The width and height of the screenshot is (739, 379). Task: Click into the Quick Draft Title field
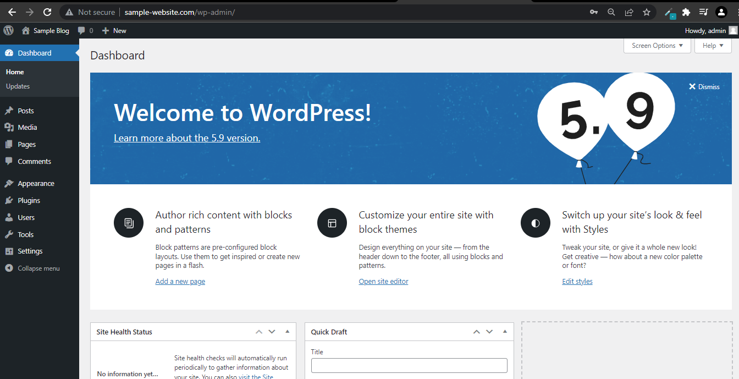[409, 366]
